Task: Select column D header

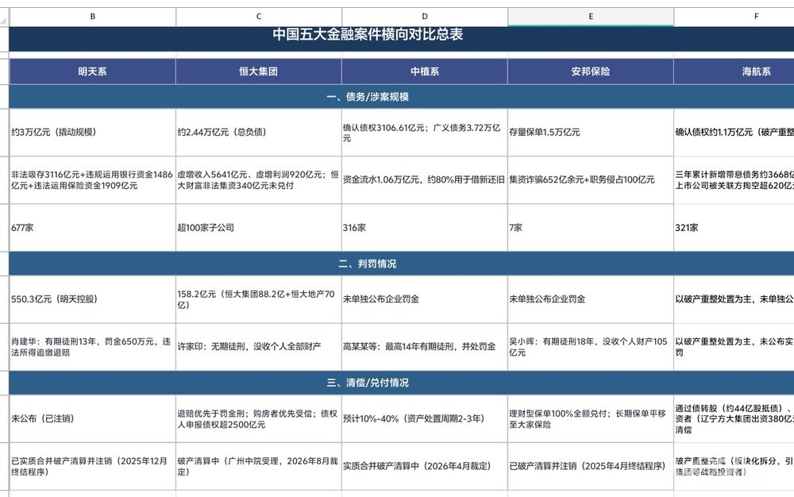Action: click(425, 17)
